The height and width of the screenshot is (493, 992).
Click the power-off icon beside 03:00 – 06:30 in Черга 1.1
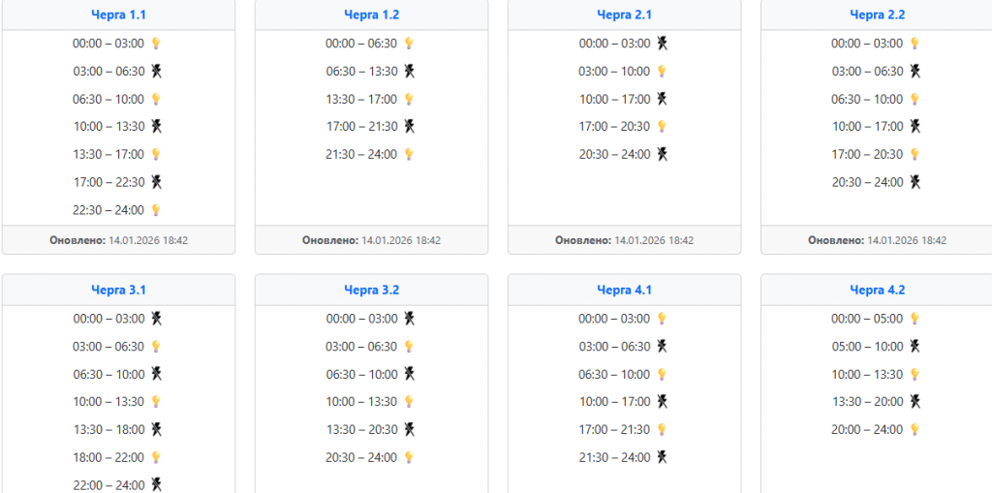click(156, 72)
